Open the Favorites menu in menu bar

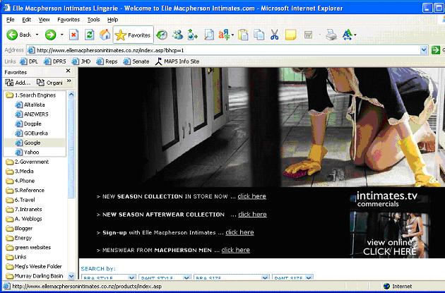[x=69, y=19]
